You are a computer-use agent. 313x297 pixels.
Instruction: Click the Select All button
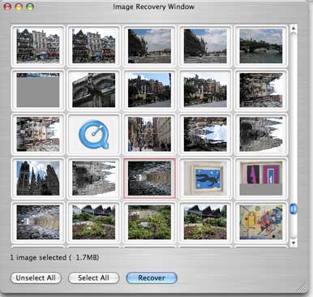coord(93,278)
